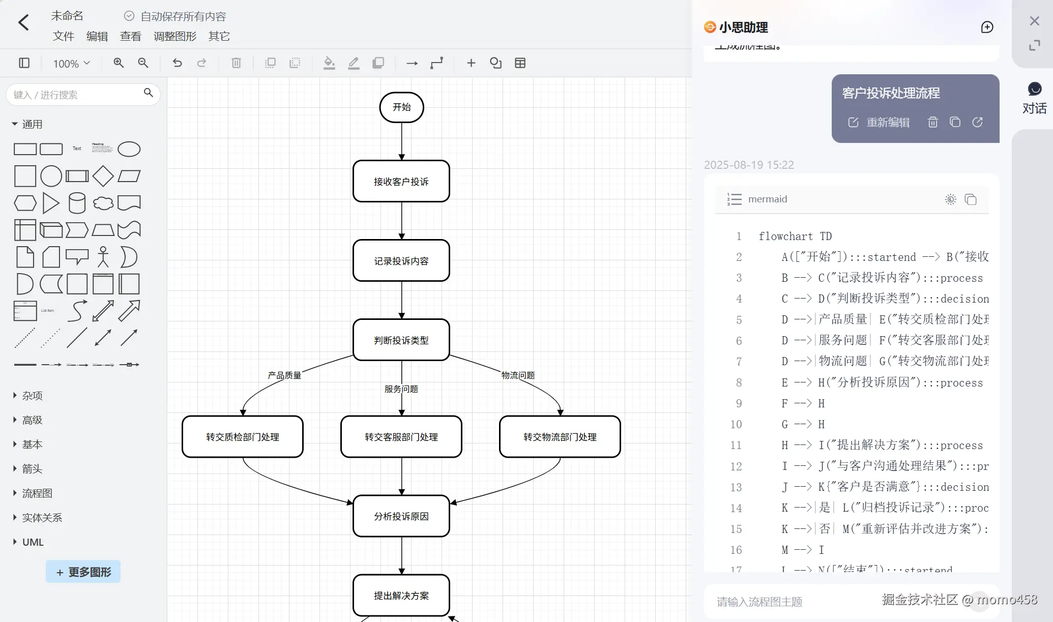Pick the diamond shape from palette

tap(103, 176)
